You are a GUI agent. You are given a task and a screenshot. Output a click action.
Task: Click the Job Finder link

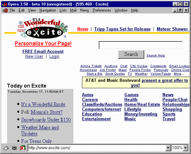coord(108,70)
